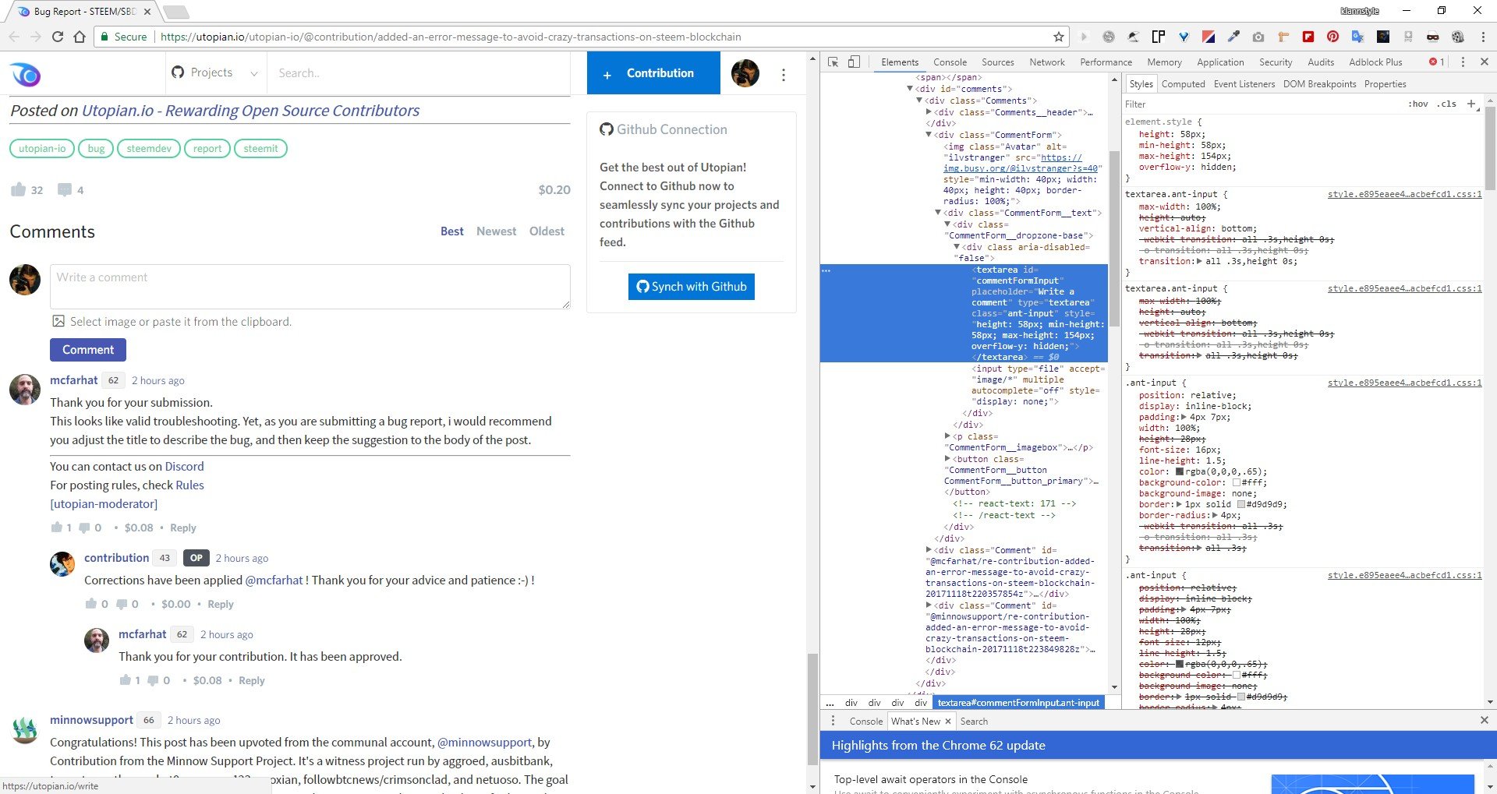
Task: Add new style rule plus icon
Action: (1470, 104)
